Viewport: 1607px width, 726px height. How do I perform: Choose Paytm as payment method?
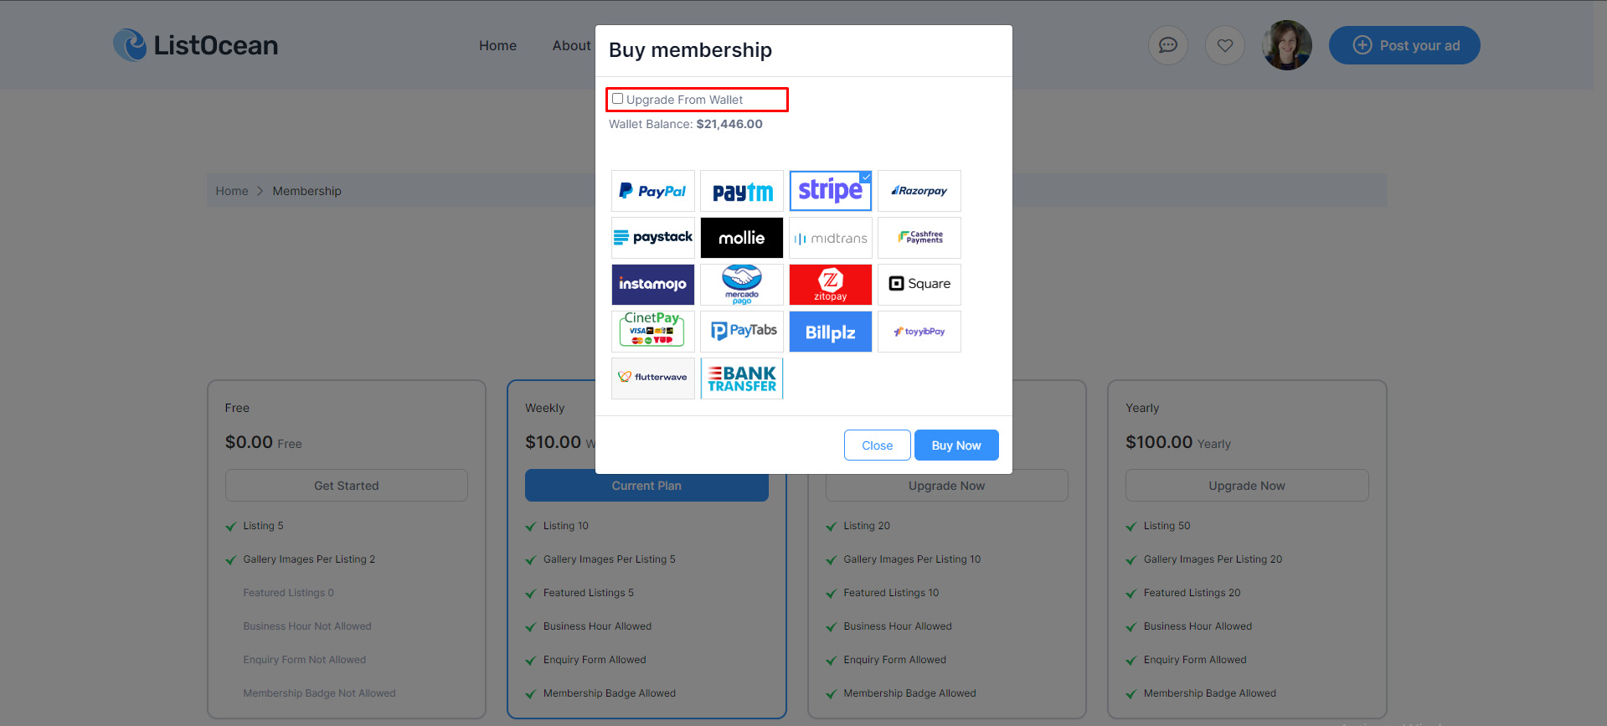pos(742,191)
